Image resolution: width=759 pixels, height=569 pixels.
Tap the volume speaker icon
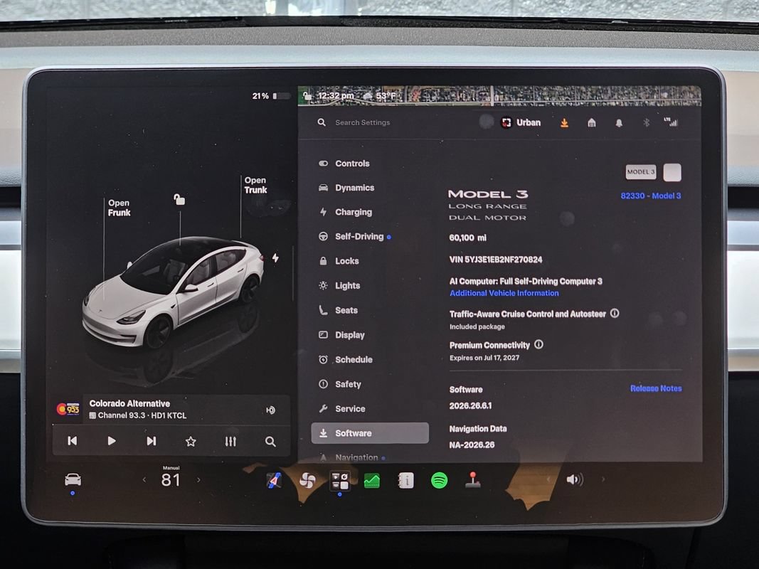tap(575, 479)
